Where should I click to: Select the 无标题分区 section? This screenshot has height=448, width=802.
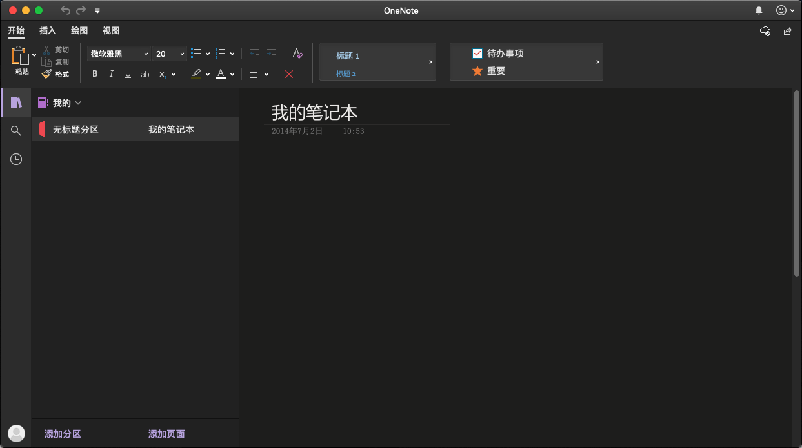(x=83, y=130)
